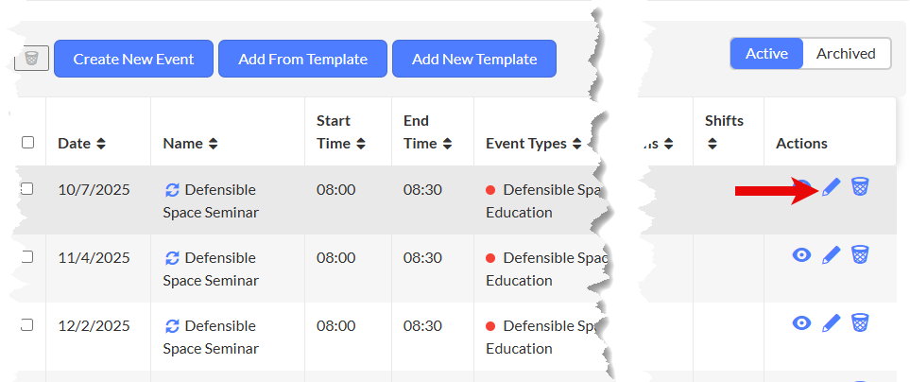Check the box for the 11/4/2025 event row

pos(27,257)
